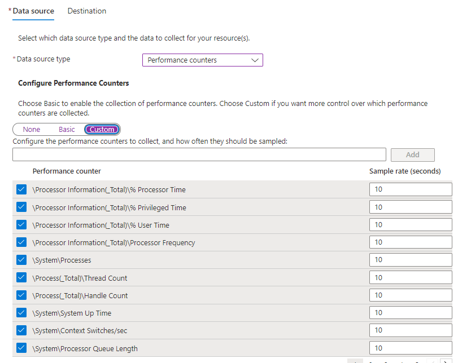
Task: Click sample rate field for System Up Time
Action: coord(411,312)
